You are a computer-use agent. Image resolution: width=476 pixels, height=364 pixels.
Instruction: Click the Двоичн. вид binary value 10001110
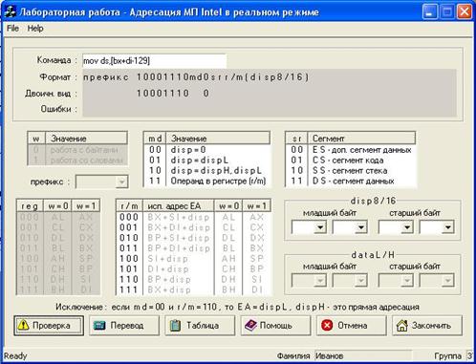click(162, 94)
